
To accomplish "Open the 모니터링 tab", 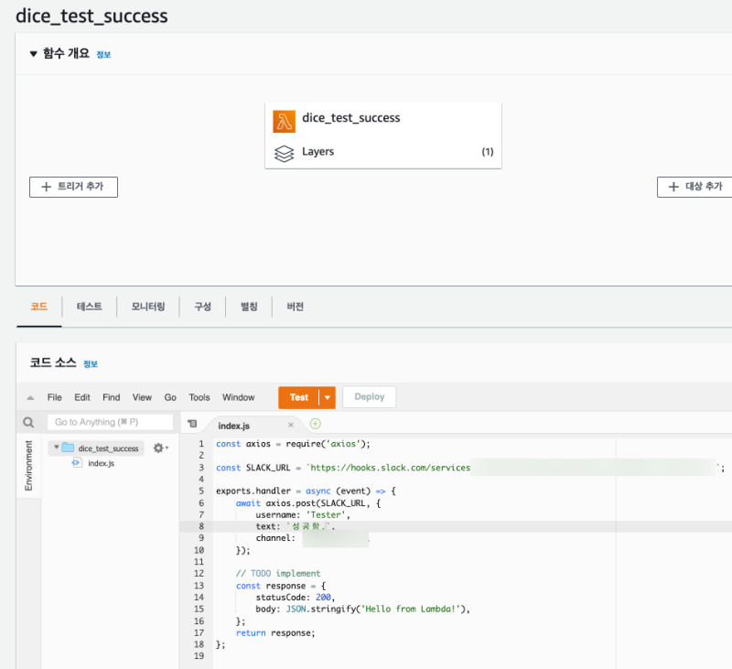I will coord(148,307).
